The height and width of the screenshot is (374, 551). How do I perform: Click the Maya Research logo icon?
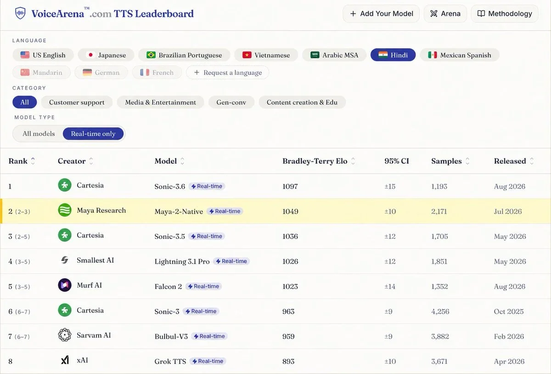pos(65,210)
